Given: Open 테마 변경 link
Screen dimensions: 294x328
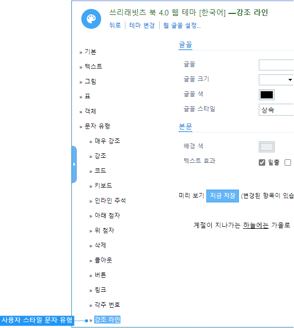Looking at the screenshot, I should 142,25.
